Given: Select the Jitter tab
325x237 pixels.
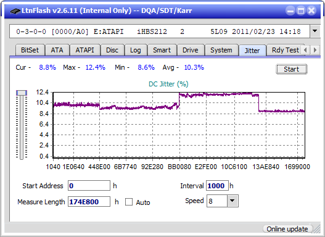Looking at the screenshot, I should click(x=252, y=51).
